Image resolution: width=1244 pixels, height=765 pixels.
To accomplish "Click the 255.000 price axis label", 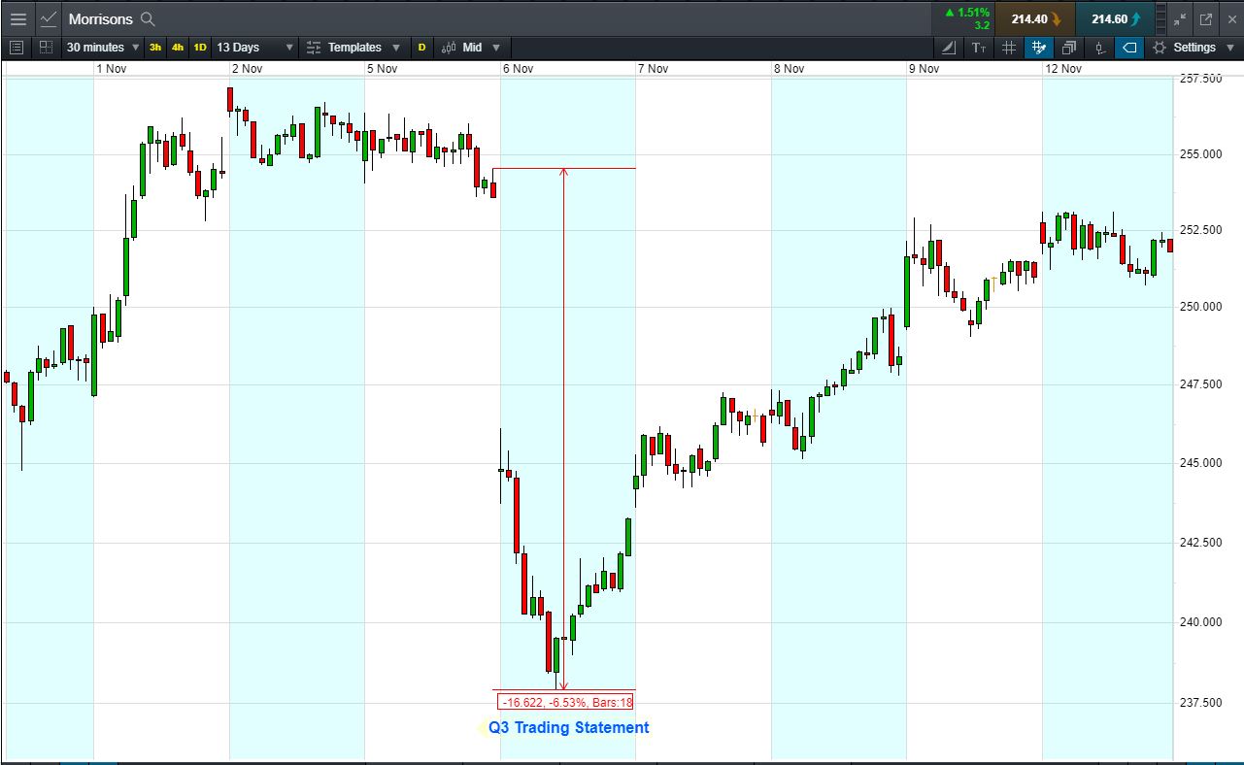I will [1199, 154].
